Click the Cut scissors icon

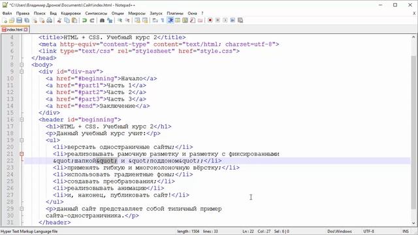[x=59, y=20]
